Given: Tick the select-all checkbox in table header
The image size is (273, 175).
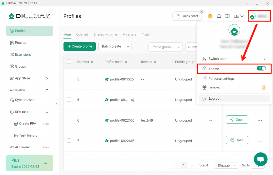Looking at the screenshot, I should click(x=69, y=62).
